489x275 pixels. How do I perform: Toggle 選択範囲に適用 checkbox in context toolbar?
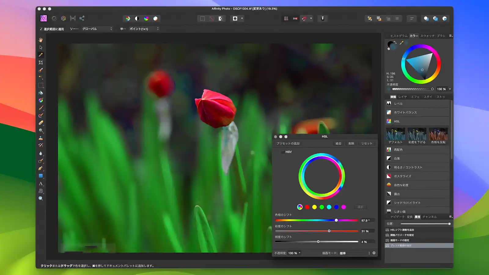42,29
